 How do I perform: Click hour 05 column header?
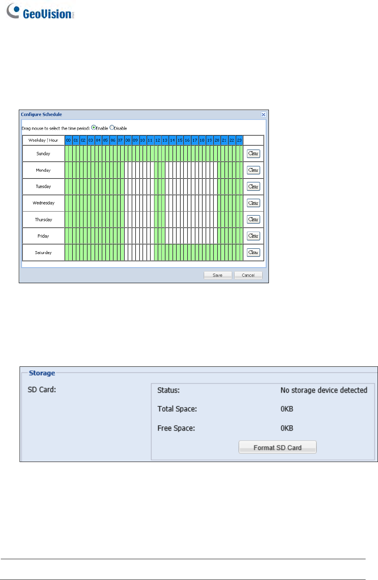(x=105, y=140)
